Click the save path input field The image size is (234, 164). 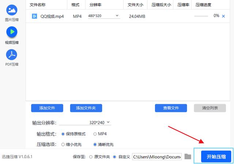coord(157,157)
